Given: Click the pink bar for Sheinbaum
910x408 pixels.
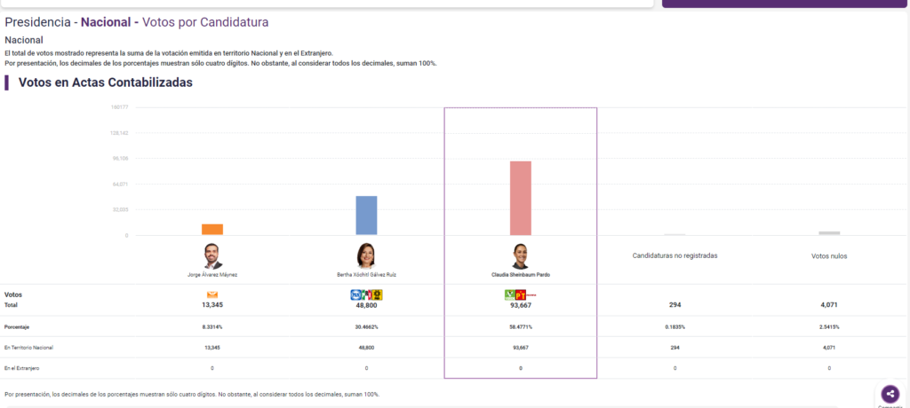Looking at the screenshot, I should (x=520, y=198).
